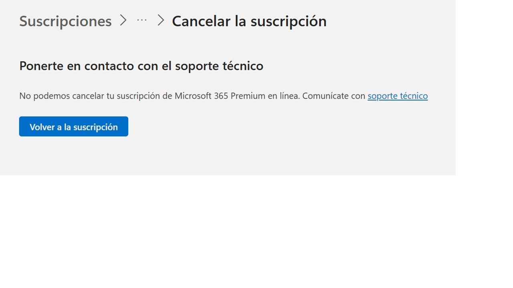This screenshot has width=513, height=288.
Task: Click the word 'Cancelar' in the page title
Action: pos(202,21)
